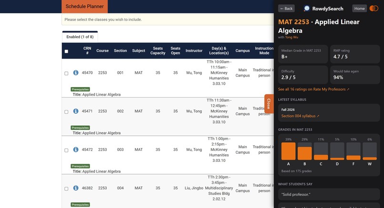
Task: Open info icon for CRN 45471
Action: coord(76,111)
